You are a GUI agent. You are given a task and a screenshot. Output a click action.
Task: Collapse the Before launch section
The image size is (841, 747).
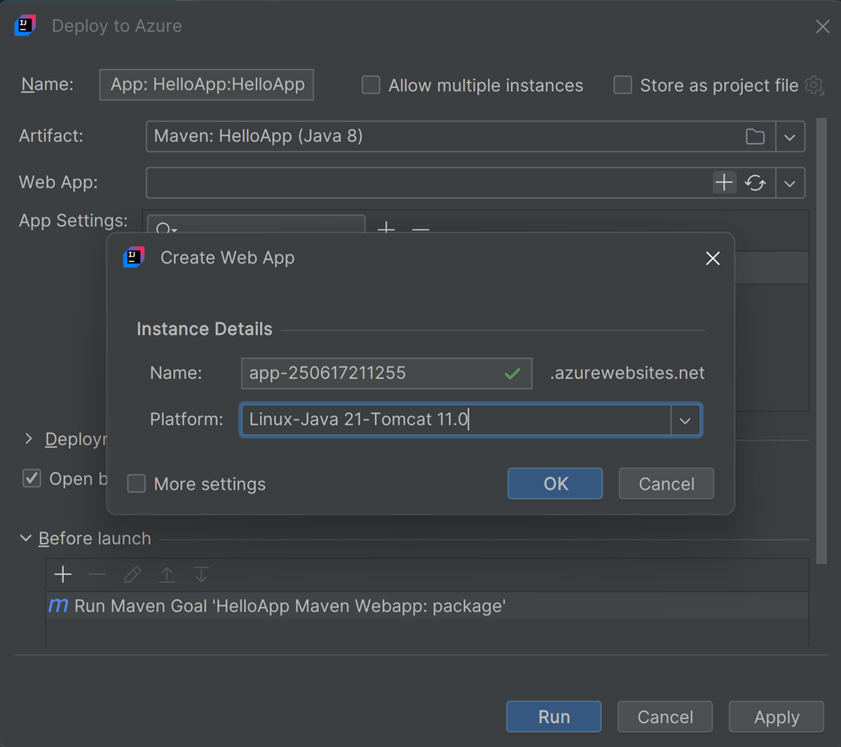27,538
